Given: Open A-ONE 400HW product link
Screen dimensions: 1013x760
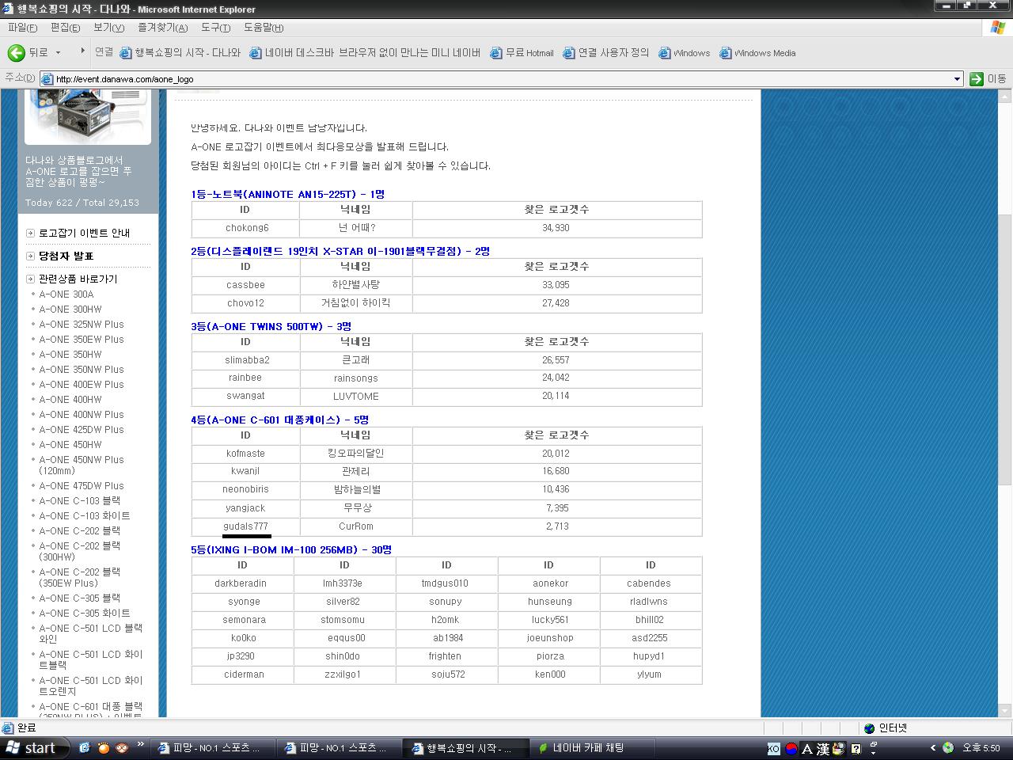Looking at the screenshot, I should (70, 399).
